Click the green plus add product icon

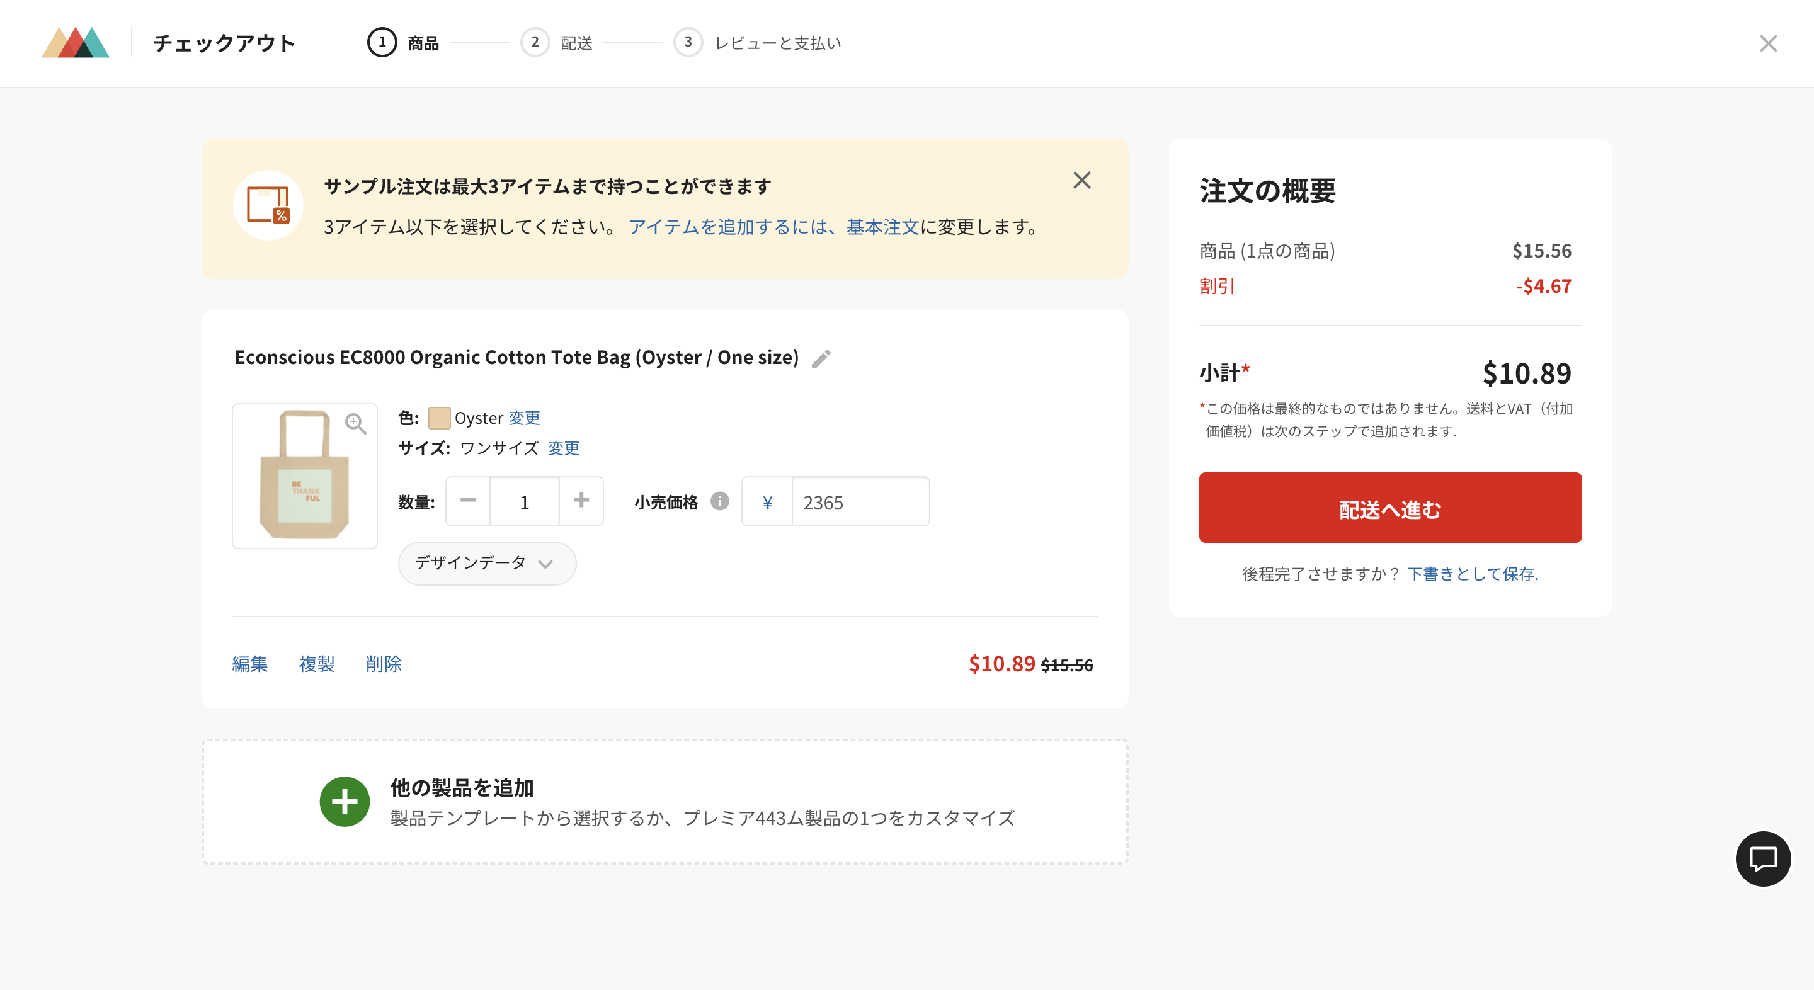pyautogui.click(x=345, y=801)
